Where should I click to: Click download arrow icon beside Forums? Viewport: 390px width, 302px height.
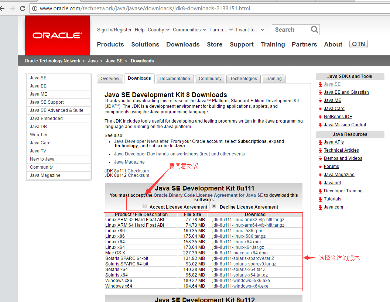pos(320,167)
